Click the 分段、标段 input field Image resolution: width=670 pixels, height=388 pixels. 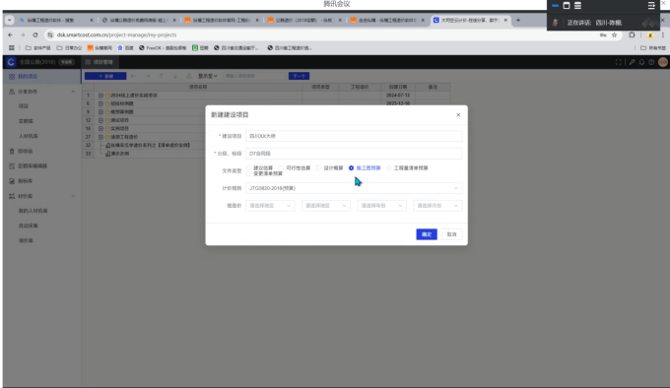(x=354, y=154)
